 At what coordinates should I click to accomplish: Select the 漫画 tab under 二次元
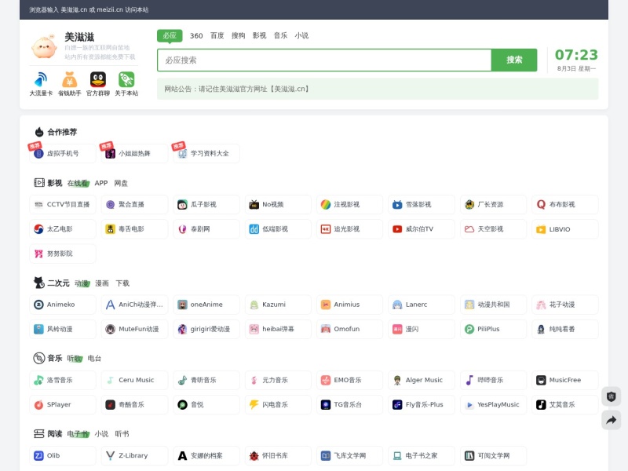[x=102, y=283]
